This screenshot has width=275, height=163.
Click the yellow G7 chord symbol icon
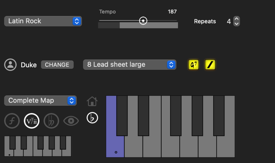point(194,65)
